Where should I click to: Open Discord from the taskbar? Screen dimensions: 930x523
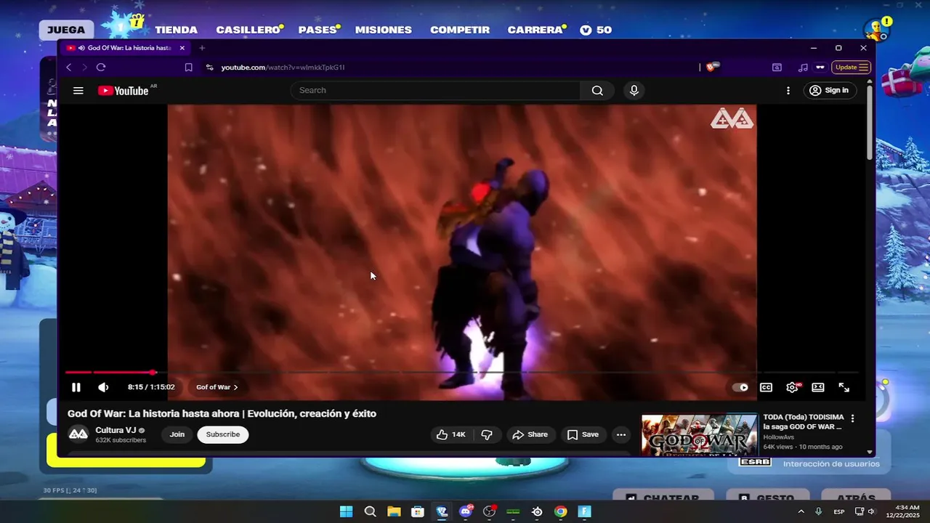466,511
